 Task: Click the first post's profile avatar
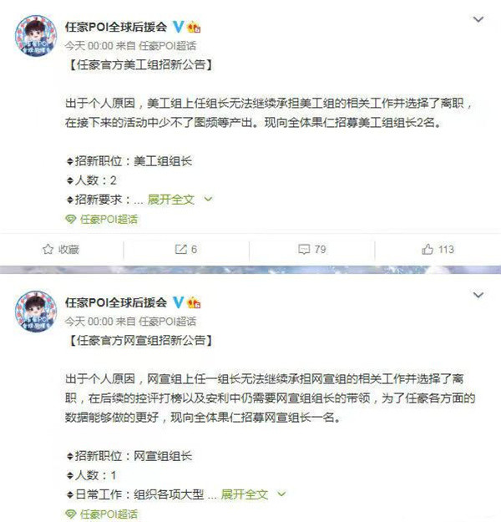click(36, 36)
